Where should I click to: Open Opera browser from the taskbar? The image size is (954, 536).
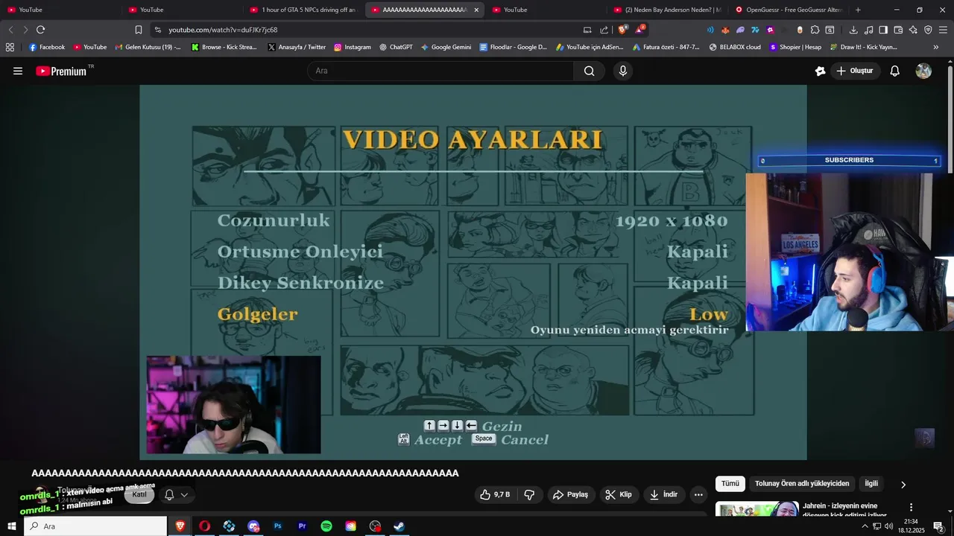(x=204, y=526)
